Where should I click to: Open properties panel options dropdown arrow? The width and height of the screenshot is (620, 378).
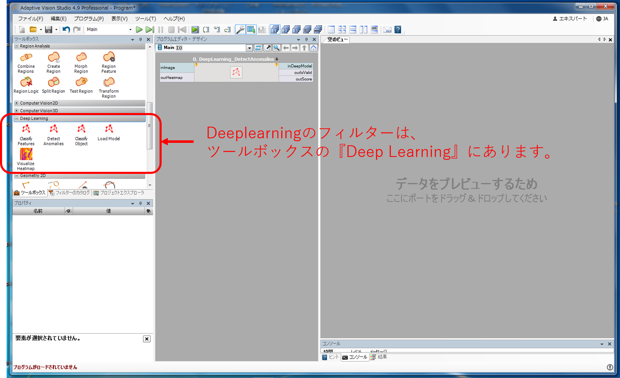[133, 203]
